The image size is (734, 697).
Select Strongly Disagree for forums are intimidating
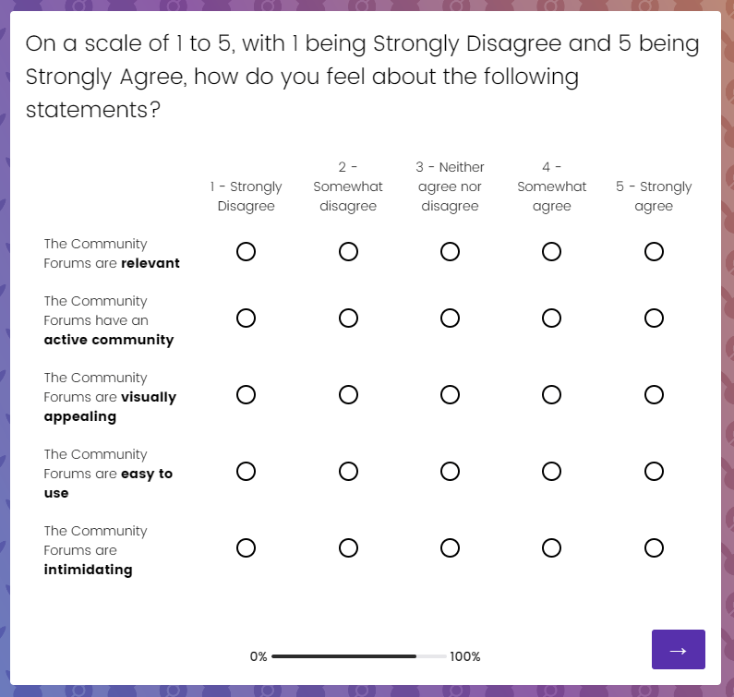(x=246, y=548)
